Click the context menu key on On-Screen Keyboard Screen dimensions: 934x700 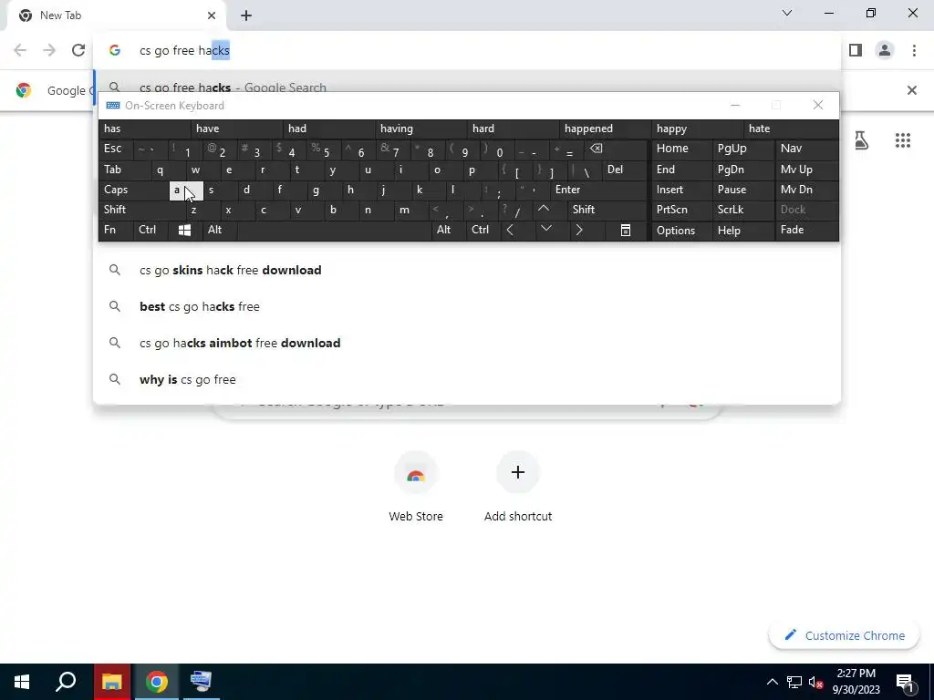[626, 231]
